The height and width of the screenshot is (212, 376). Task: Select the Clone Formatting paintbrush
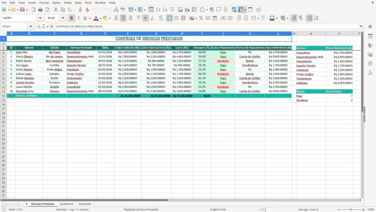click(80, 10)
